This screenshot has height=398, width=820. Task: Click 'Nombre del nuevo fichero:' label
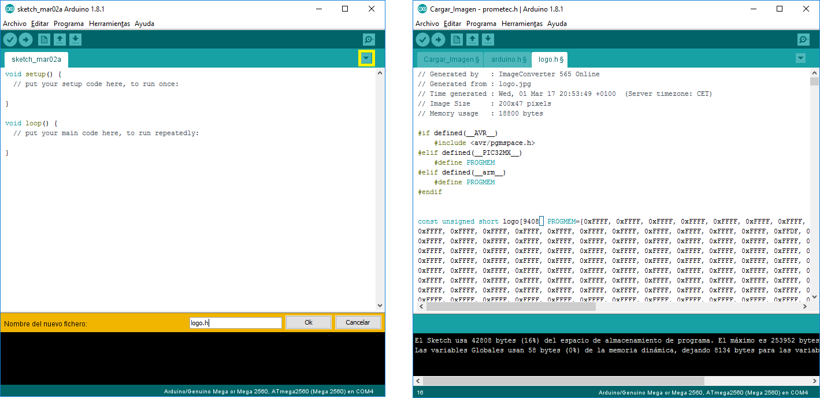[46, 323]
